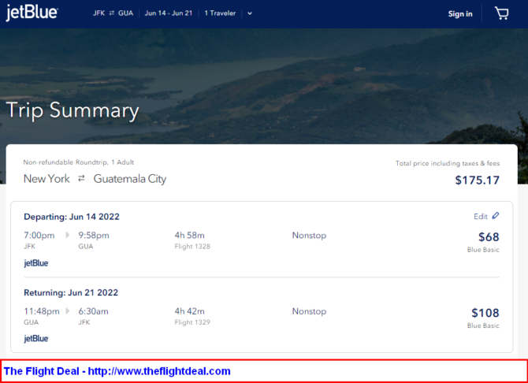
Task: Click Blue Basic under the $68 fare
Action: click(483, 250)
